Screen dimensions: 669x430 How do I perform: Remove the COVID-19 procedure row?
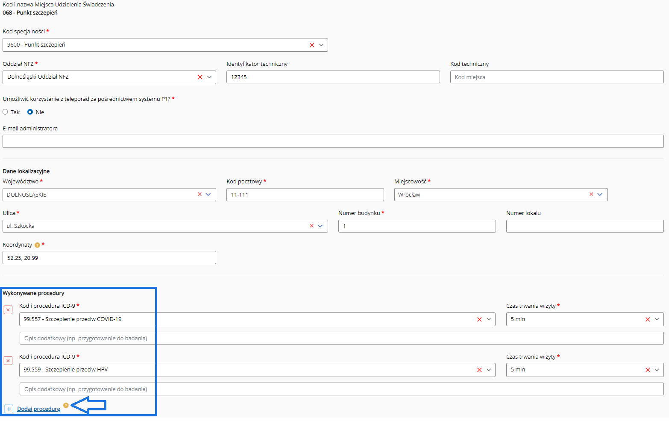click(8, 310)
